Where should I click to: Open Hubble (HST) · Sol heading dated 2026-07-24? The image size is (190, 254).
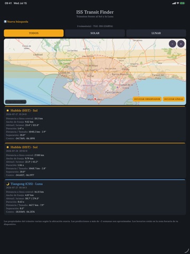point(24,147)
